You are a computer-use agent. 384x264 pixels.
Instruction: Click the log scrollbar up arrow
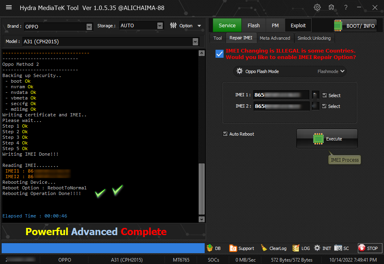(201, 53)
